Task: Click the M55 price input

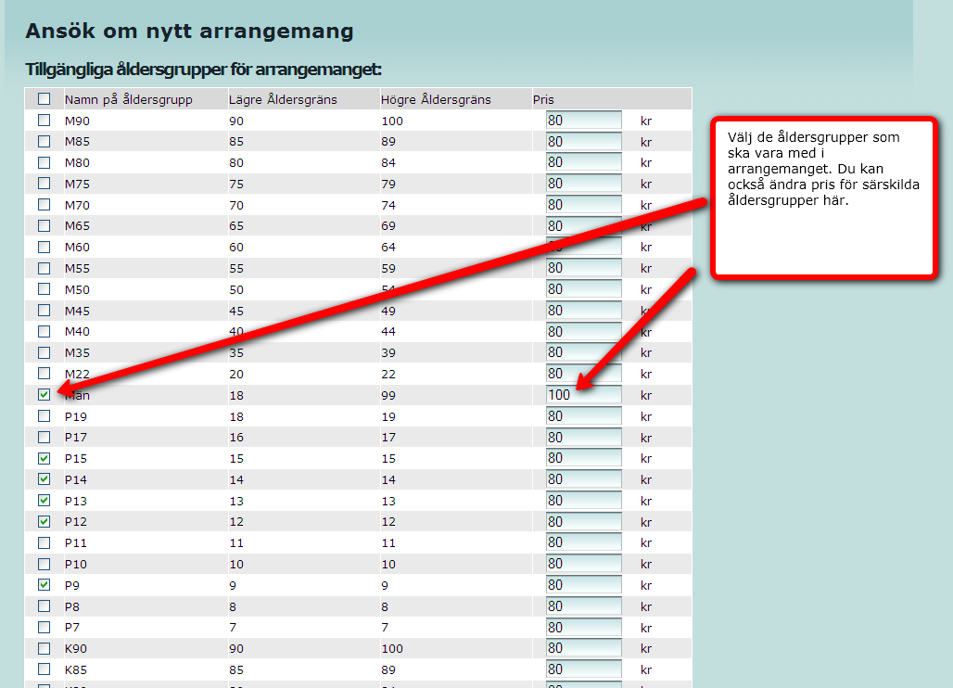Action: tap(583, 268)
